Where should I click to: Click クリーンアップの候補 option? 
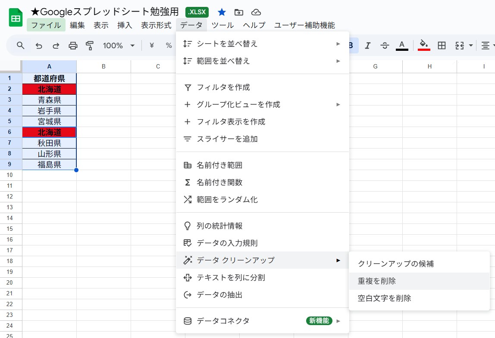pos(395,264)
